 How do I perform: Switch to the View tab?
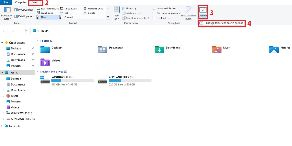tap(35, 2)
